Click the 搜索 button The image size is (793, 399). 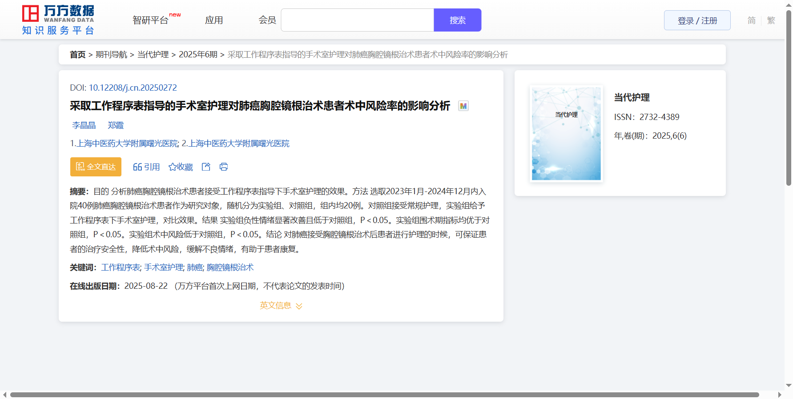pyautogui.click(x=457, y=20)
